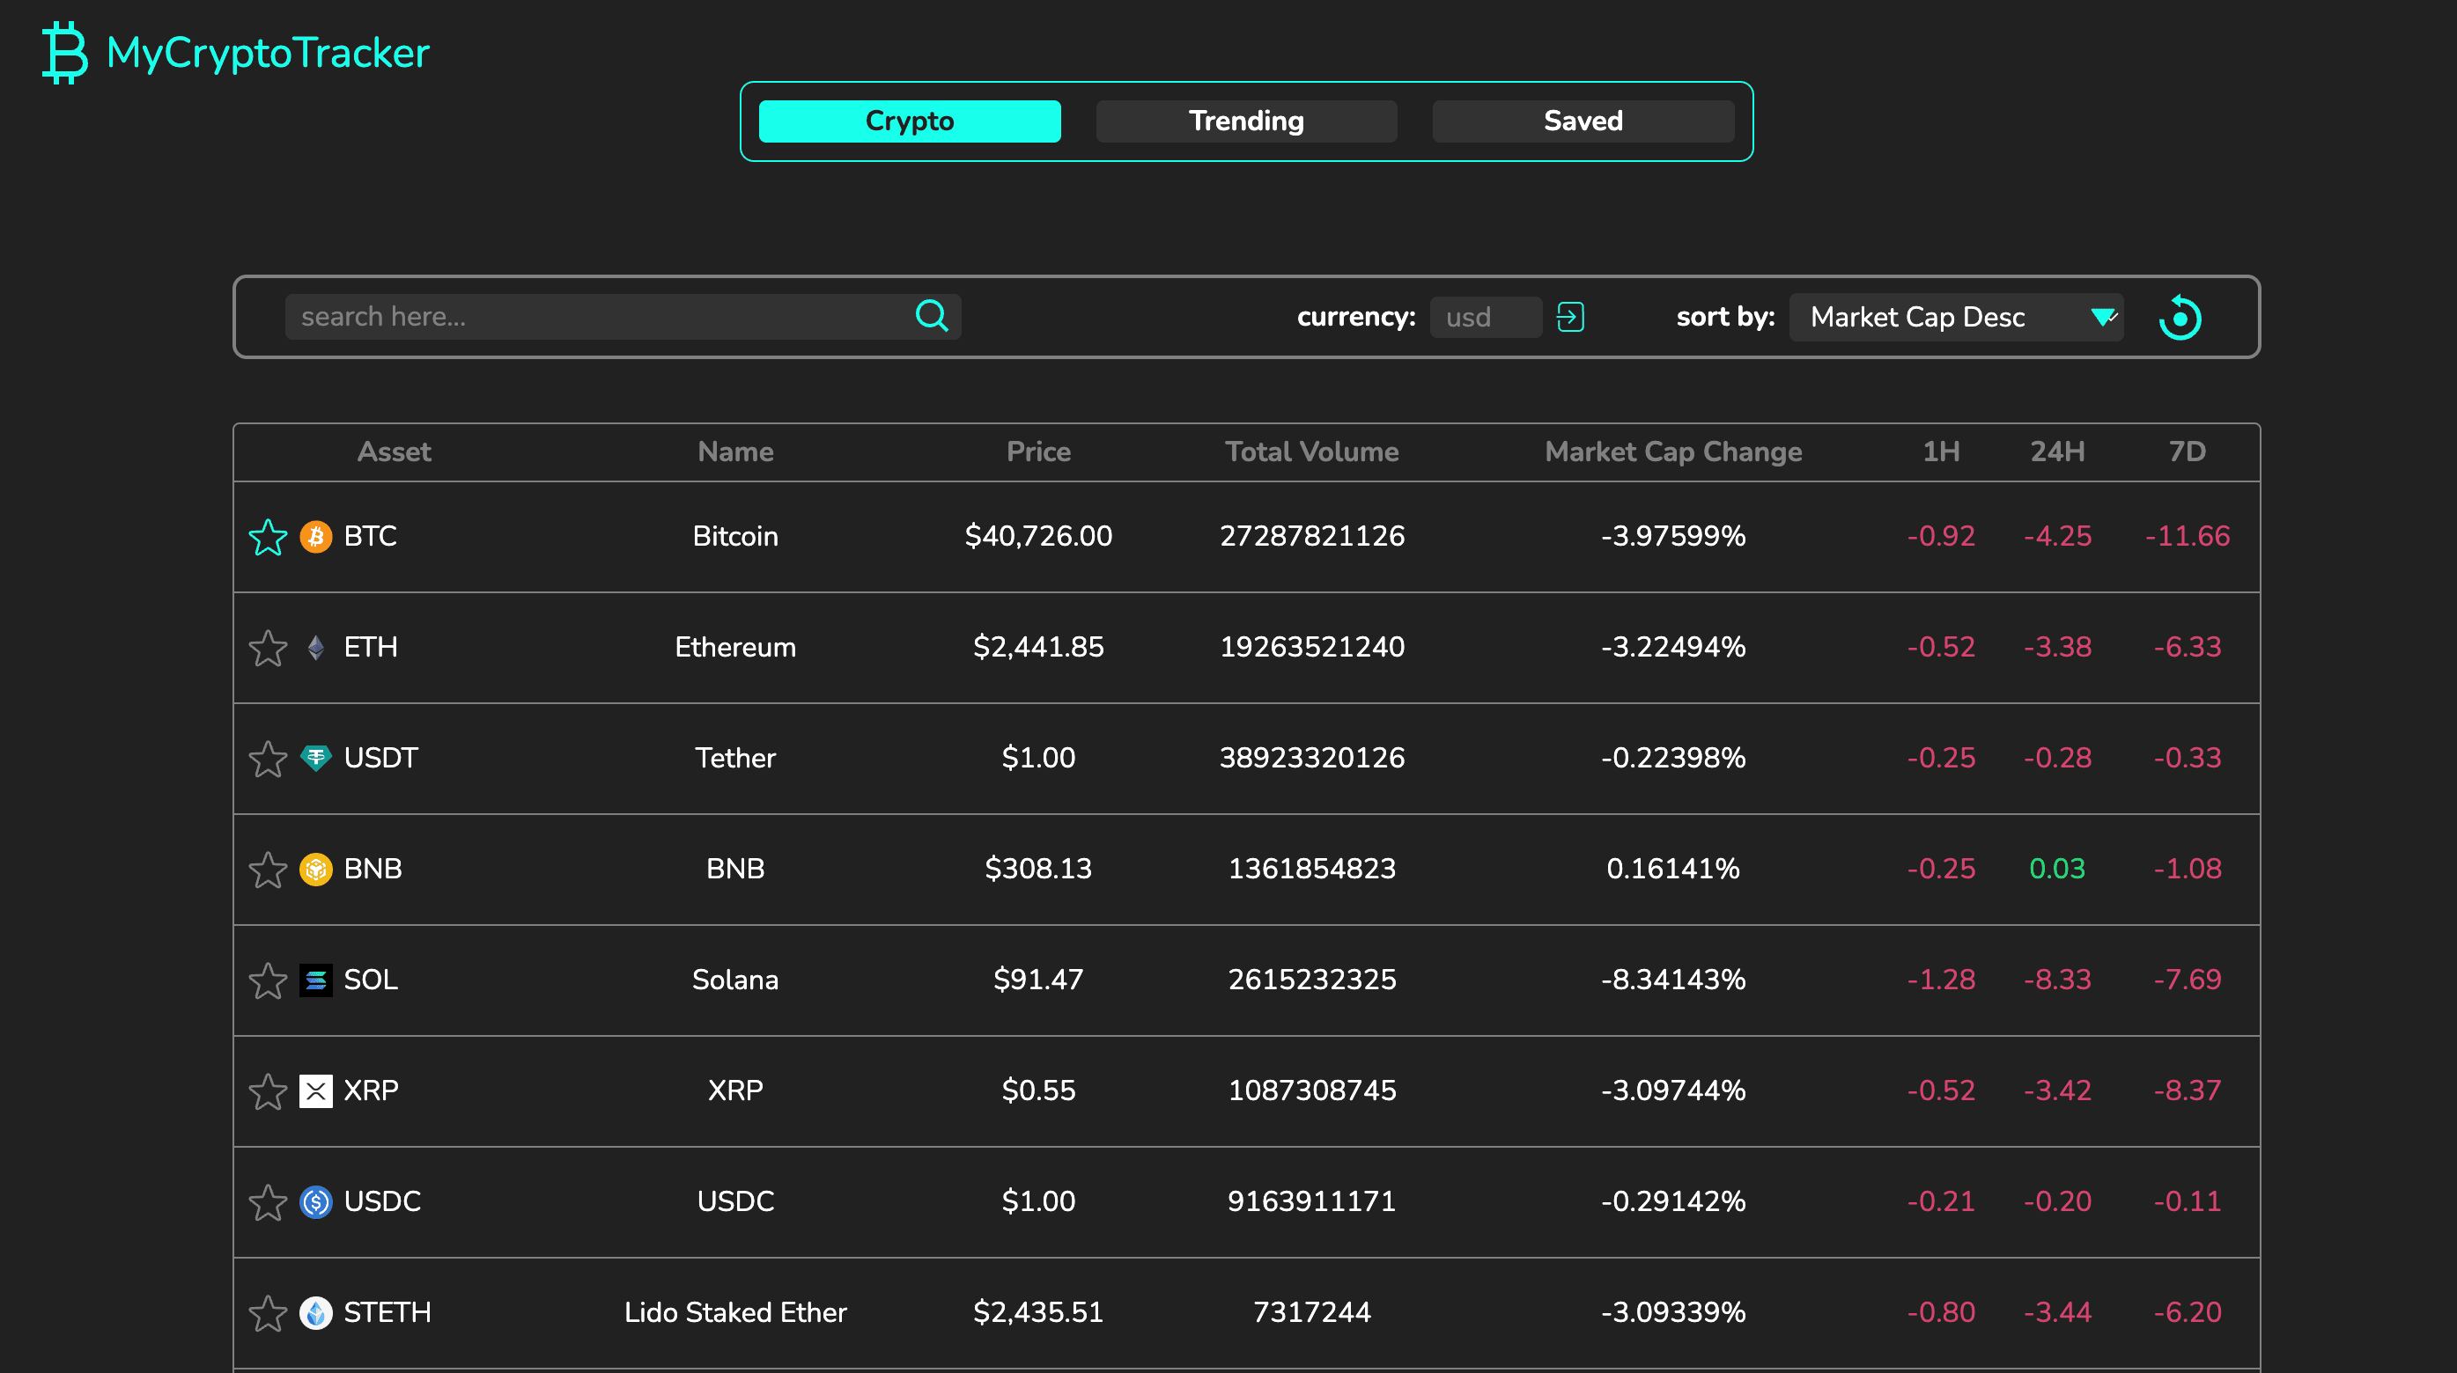Screen dimensions: 2457x1373
Task: Save STETH using its star
Action: coord(268,1314)
